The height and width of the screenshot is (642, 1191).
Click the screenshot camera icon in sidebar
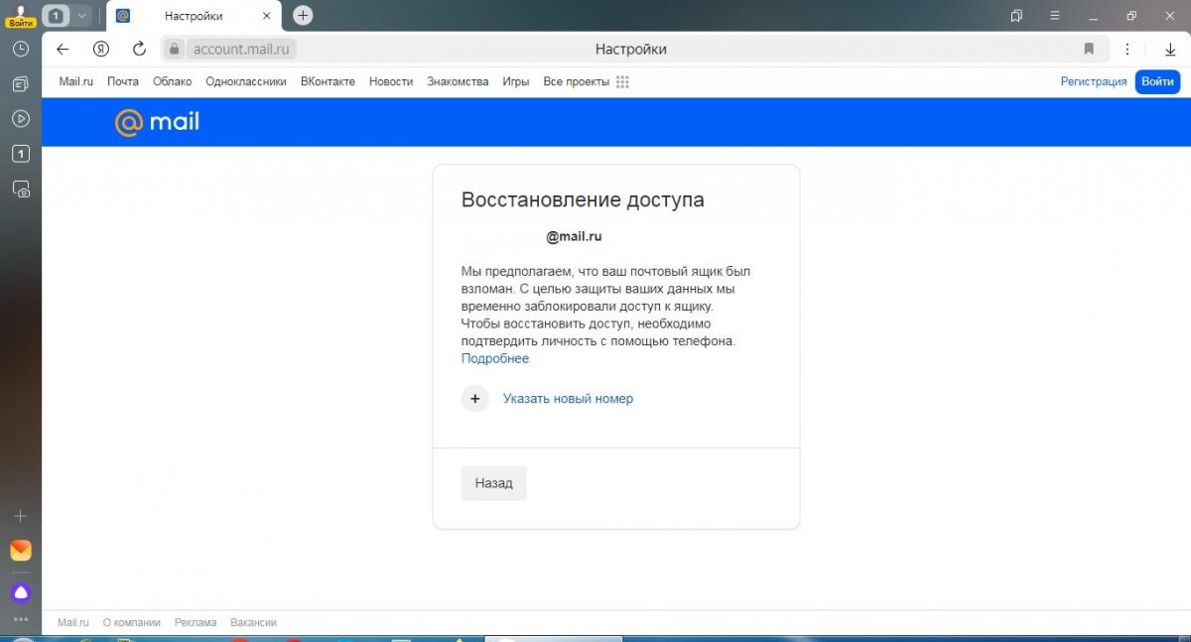click(x=21, y=190)
